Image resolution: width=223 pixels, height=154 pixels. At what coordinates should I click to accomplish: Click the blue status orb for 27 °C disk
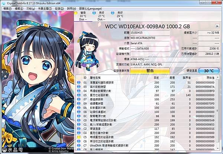pyautogui.click(x=94, y=13)
